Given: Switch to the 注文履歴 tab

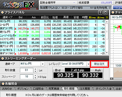Looking at the screenshot, I should click(85, 89).
